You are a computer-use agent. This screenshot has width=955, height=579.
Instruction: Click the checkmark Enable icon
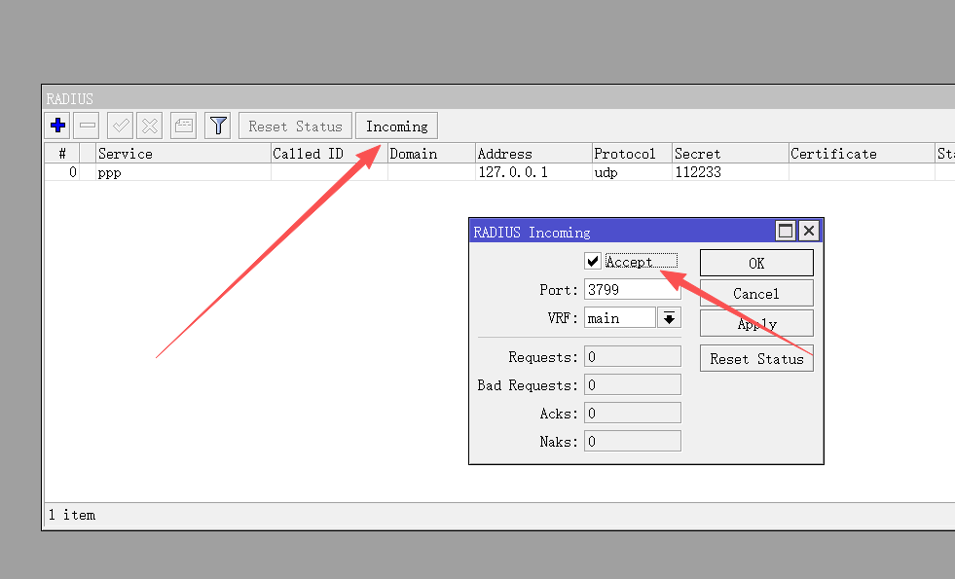[121, 126]
